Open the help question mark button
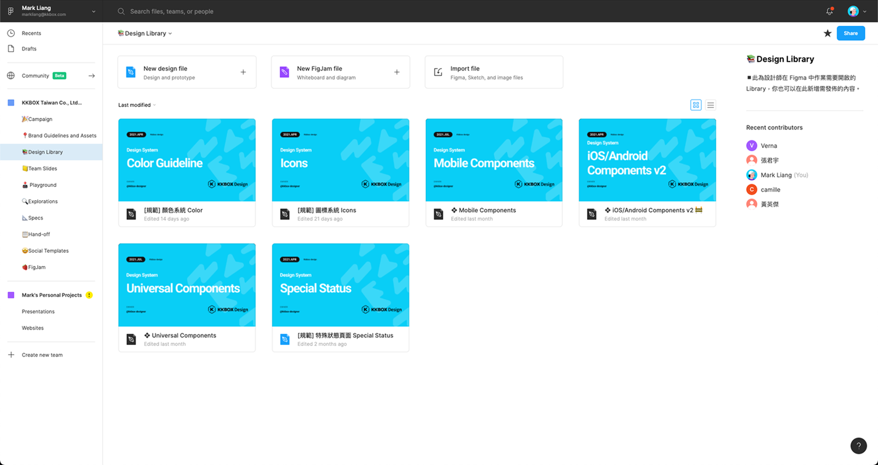The width and height of the screenshot is (878, 465). point(859,446)
